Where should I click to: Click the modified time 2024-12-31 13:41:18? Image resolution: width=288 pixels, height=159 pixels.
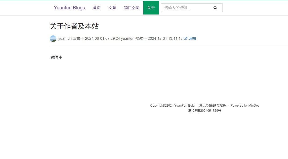tap(165, 38)
